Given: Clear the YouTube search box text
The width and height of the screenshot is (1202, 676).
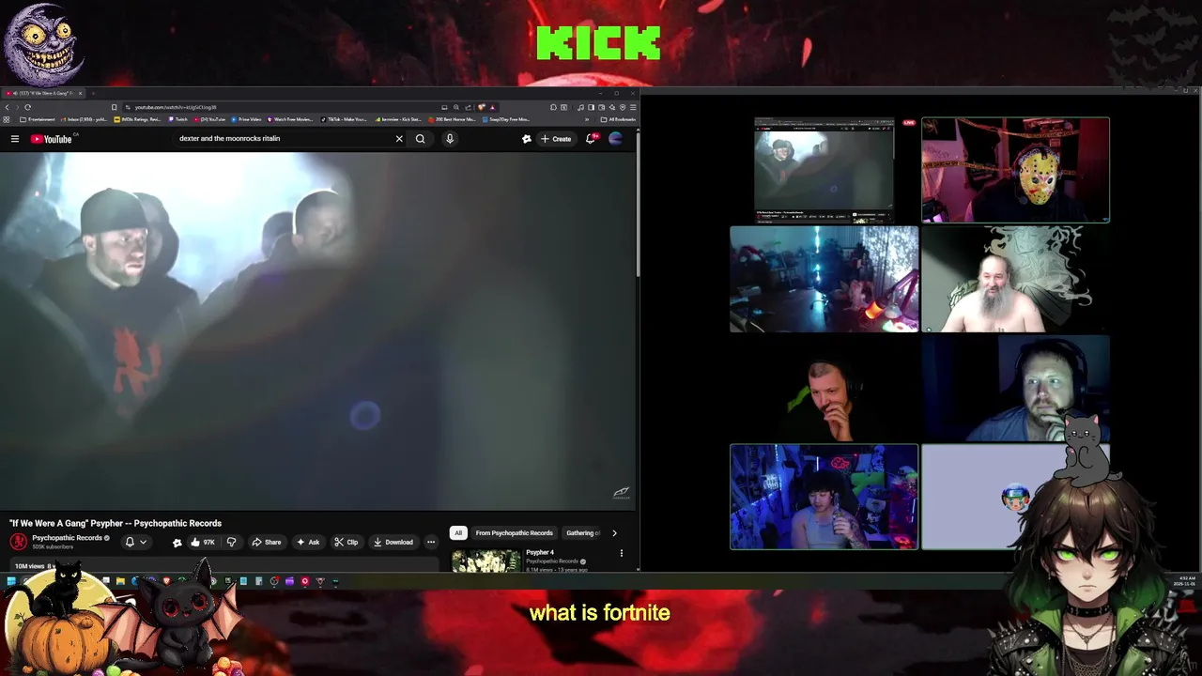Looking at the screenshot, I should tap(399, 139).
